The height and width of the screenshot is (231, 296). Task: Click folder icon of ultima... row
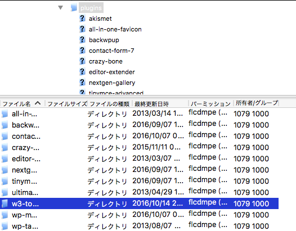pyautogui.click(x=5, y=192)
